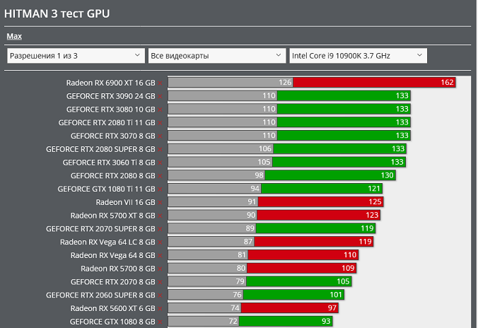The image size is (478, 328).
Task: Click the green 121 bar of GTX 1080 Ti
Action: point(322,189)
